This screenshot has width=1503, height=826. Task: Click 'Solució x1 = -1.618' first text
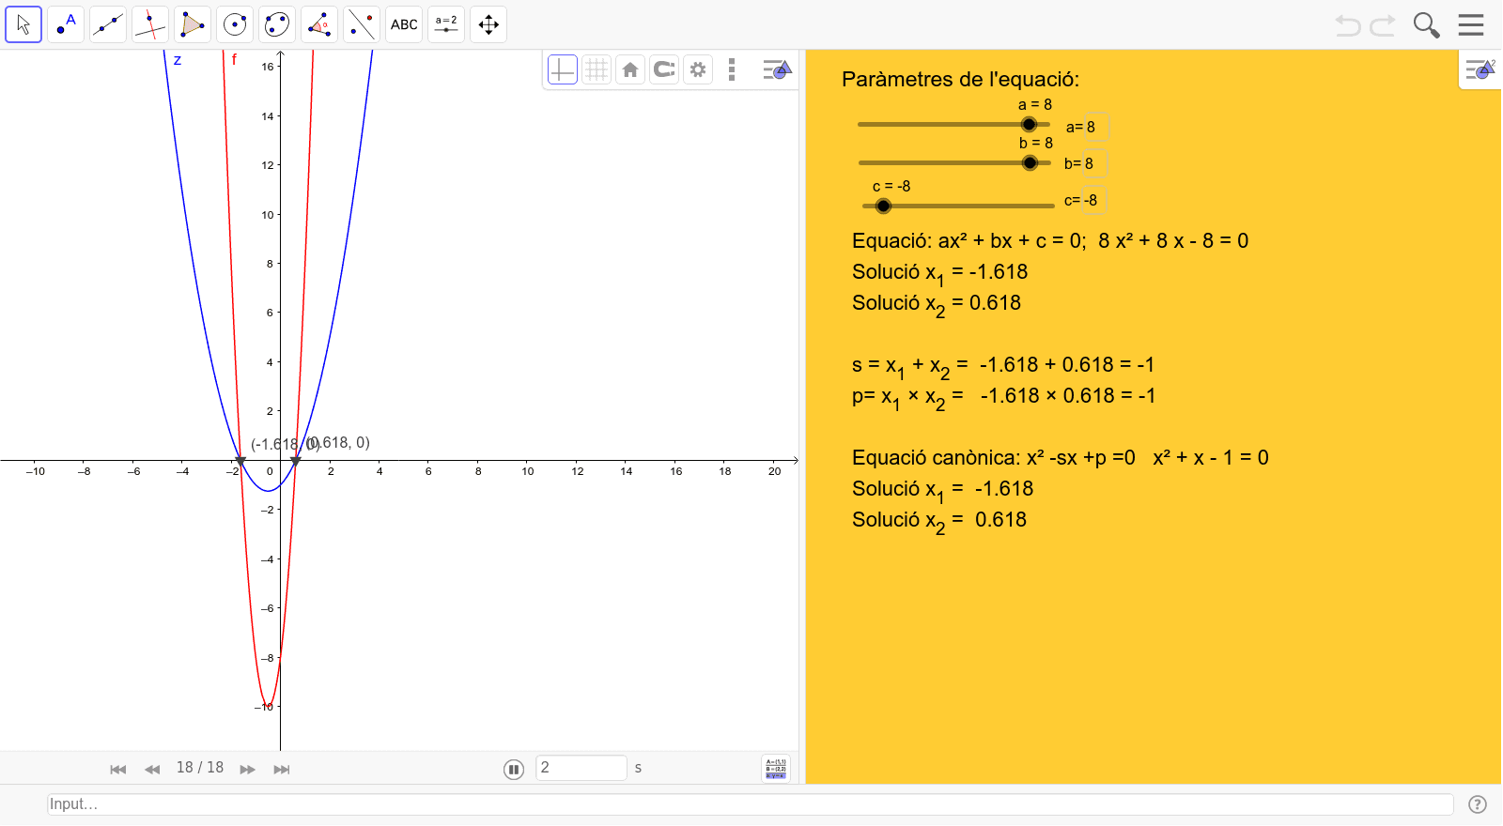tap(939, 273)
